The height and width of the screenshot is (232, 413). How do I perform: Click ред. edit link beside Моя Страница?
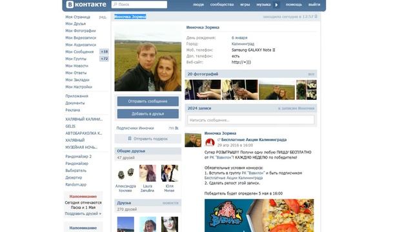pos(103,17)
